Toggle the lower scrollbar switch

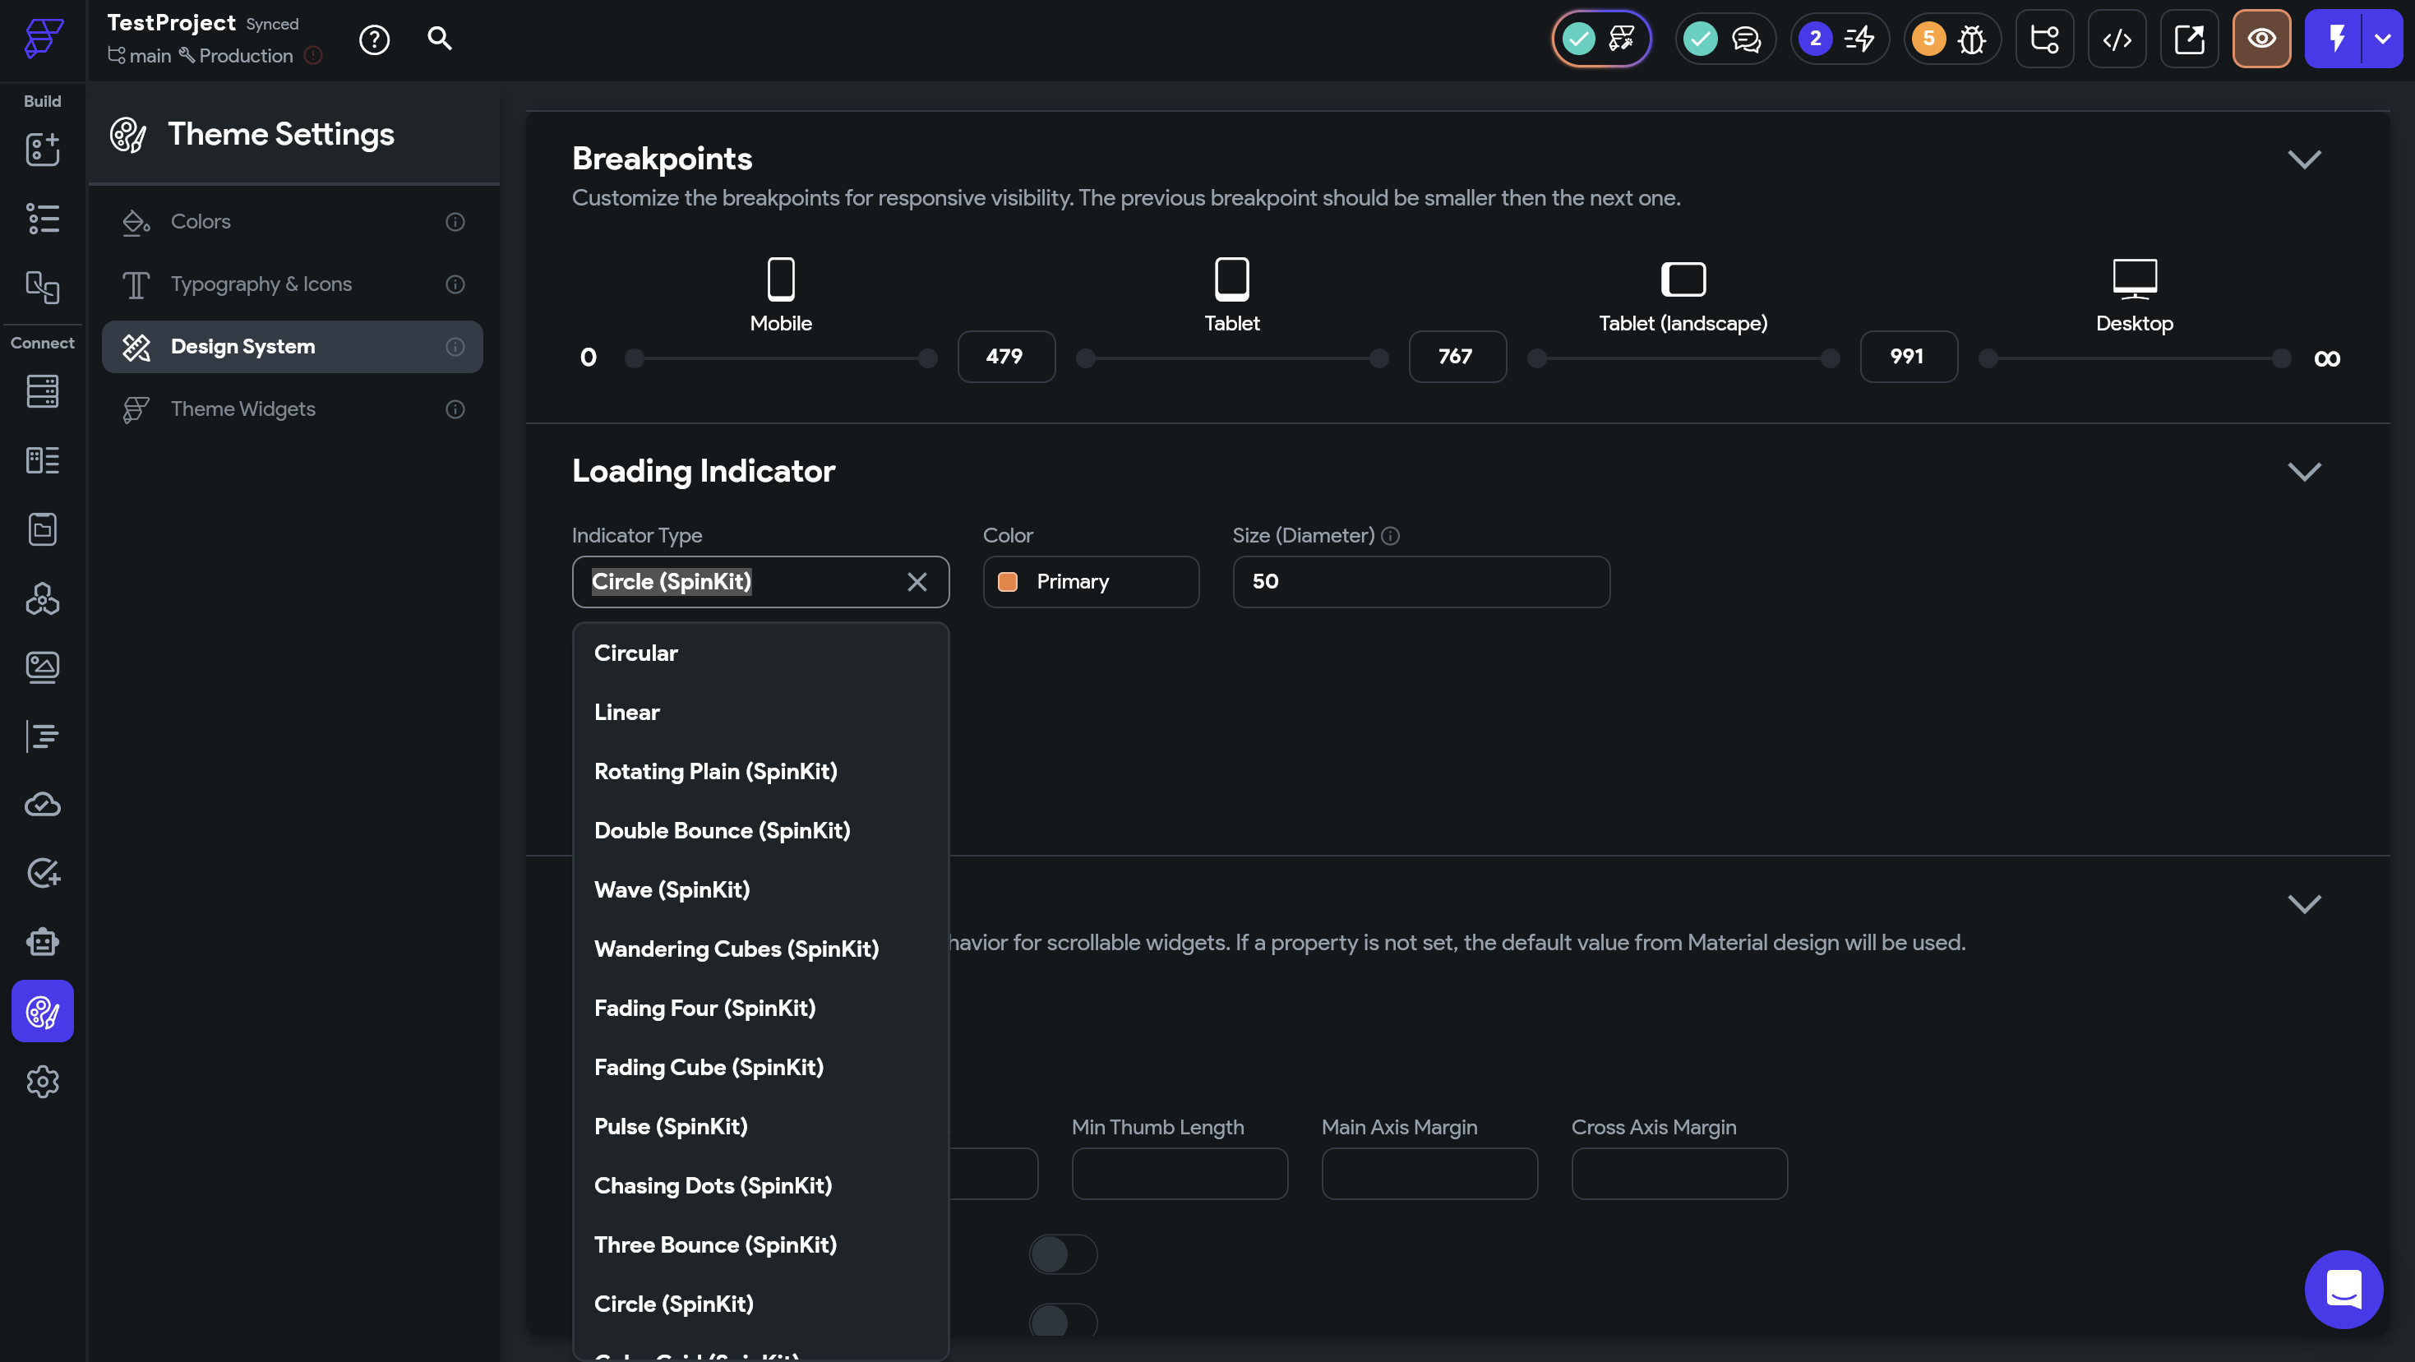pos(1062,1321)
